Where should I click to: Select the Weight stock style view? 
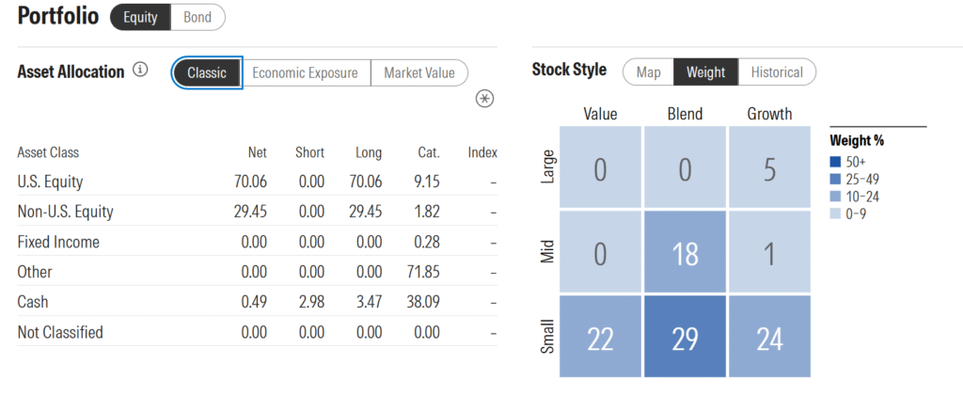(x=705, y=72)
